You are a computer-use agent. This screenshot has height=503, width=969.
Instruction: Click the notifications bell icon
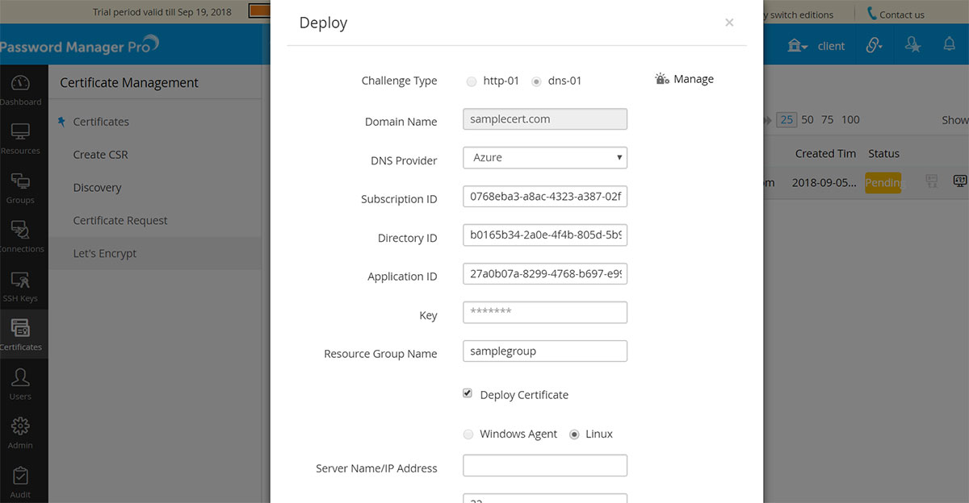[950, 45]
